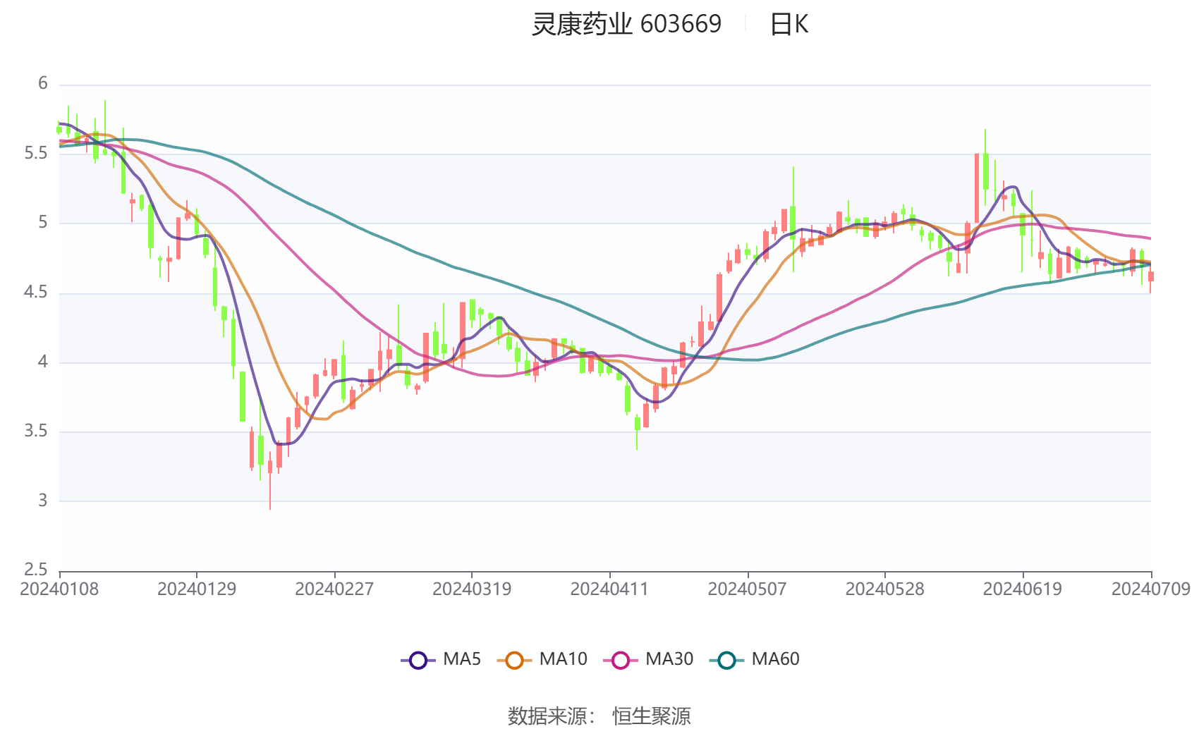
Task: Click the MA30 legend label text
Action: pyautogui.click(x=669, y=659)
